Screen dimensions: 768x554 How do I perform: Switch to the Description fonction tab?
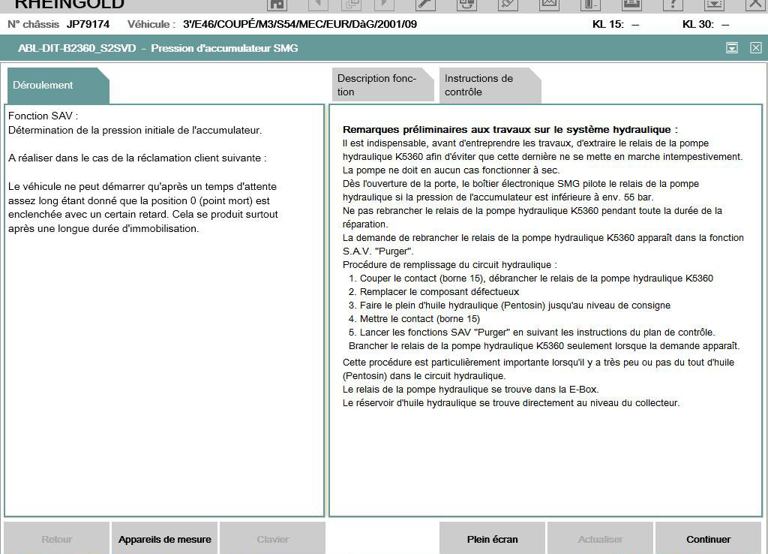click(382, 85)
